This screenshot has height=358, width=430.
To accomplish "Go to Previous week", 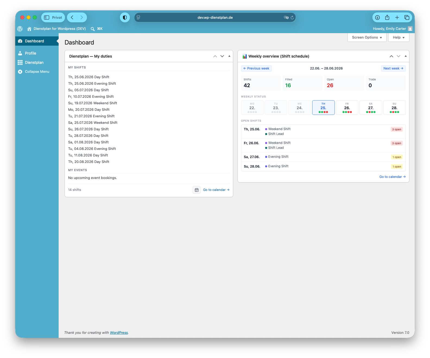I will tap(256, 68).
